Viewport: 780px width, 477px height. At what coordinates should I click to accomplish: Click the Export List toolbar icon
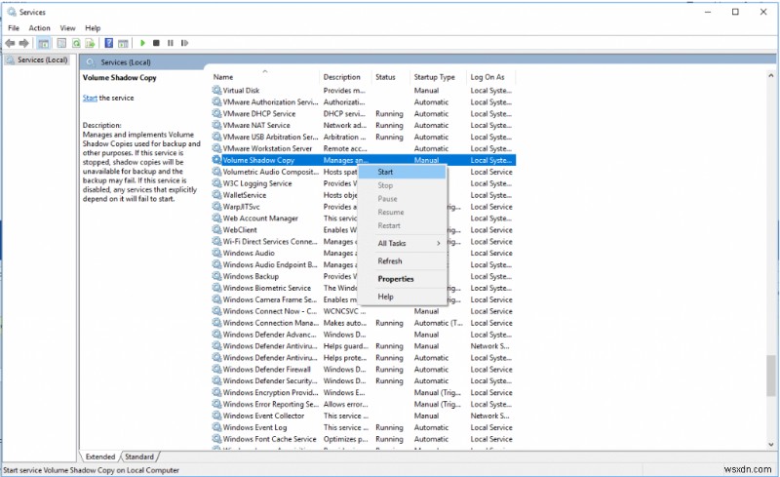point(90,43)
